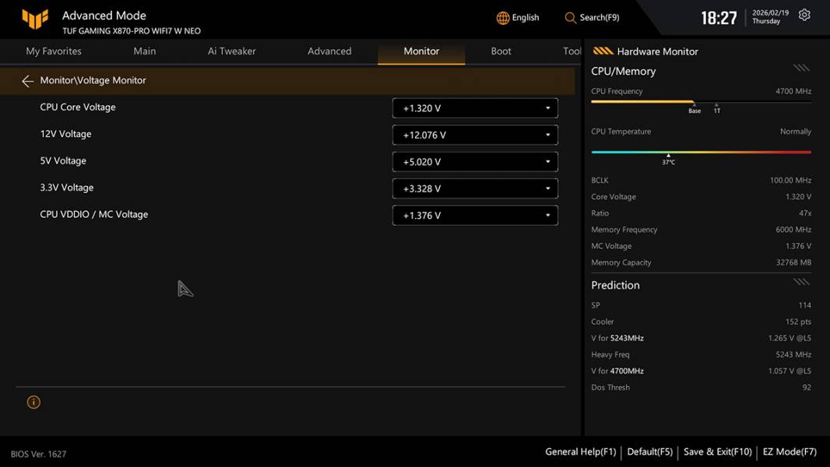Image resolution: width=830 pixels, height=467 pixels.
Task: Open the My Favorites tab
Action: click(x=54, y=51)
